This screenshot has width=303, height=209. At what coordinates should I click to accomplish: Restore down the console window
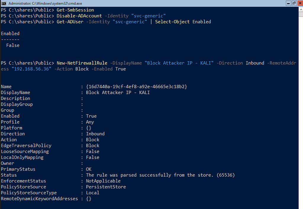tap(294, 3)
